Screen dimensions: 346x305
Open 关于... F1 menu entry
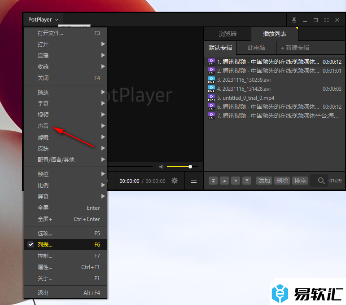(x=66, y=278)
